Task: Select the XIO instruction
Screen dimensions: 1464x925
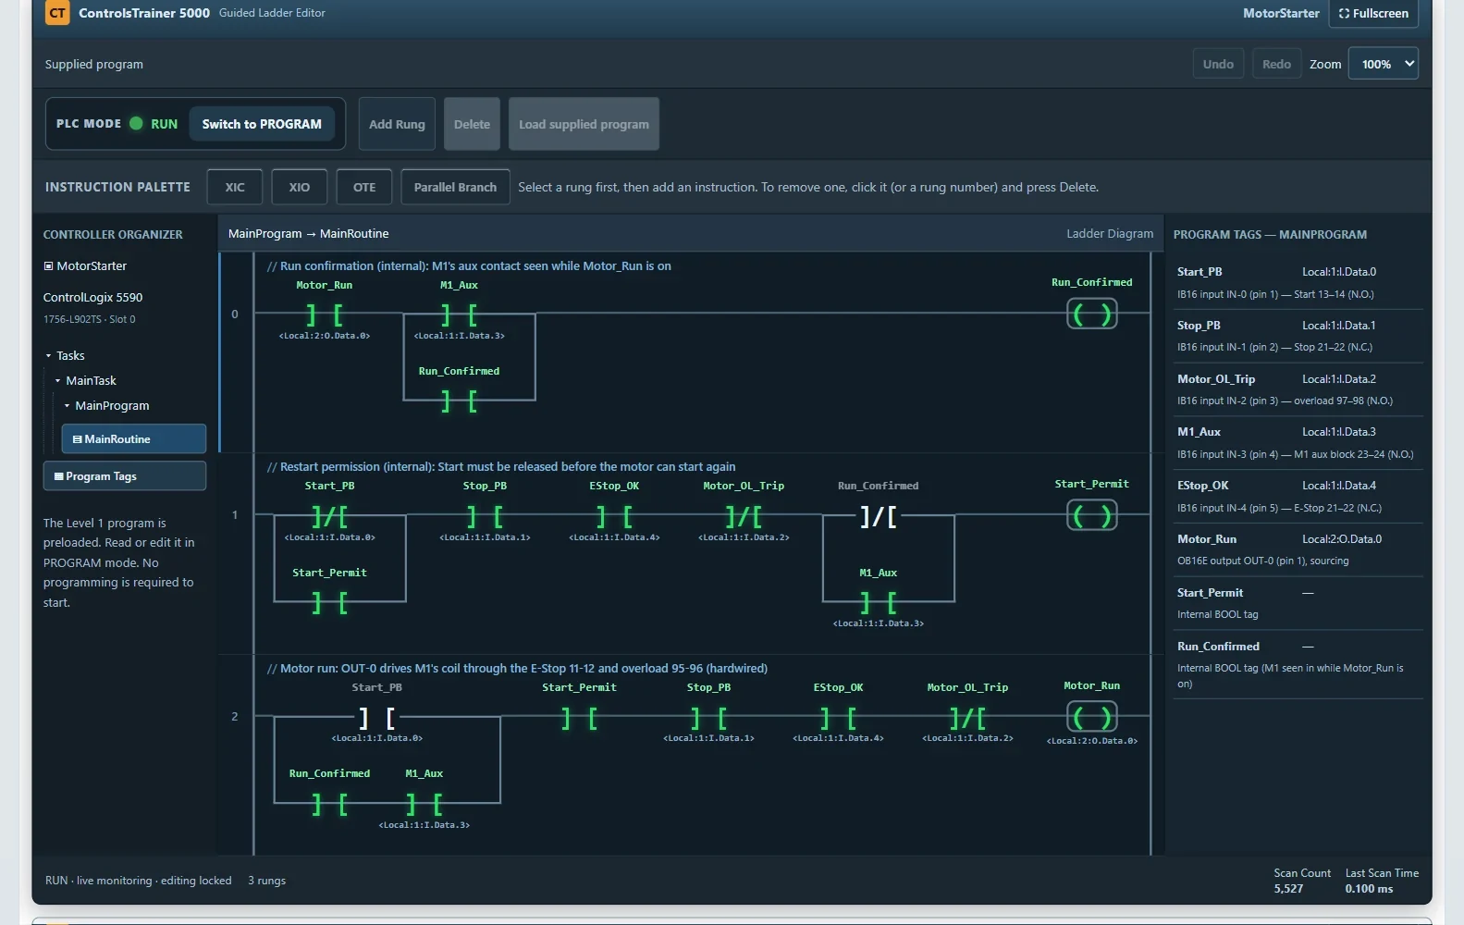Action: pos(299,187)
